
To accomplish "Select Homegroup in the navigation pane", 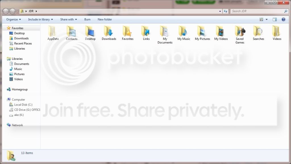I will (x=20, y=89).
